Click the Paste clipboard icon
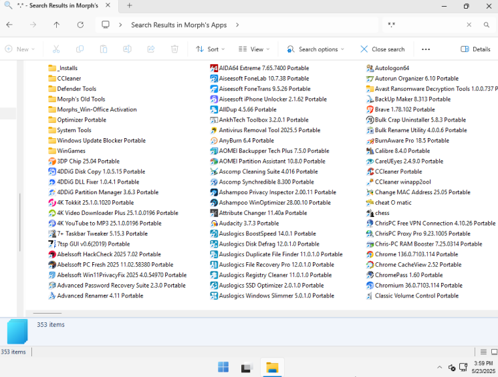Screen dimensions: 498x377 click(x=104, y=49)
